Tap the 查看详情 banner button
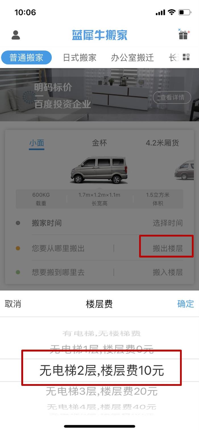The image size is (199, 432). tap(172, 97)
